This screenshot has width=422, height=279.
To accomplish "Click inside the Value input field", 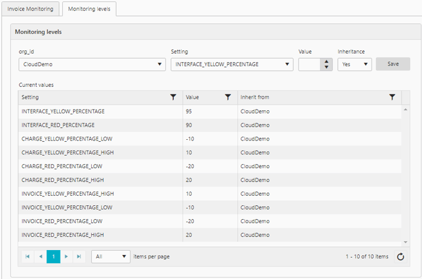I will tap(309, 64).
